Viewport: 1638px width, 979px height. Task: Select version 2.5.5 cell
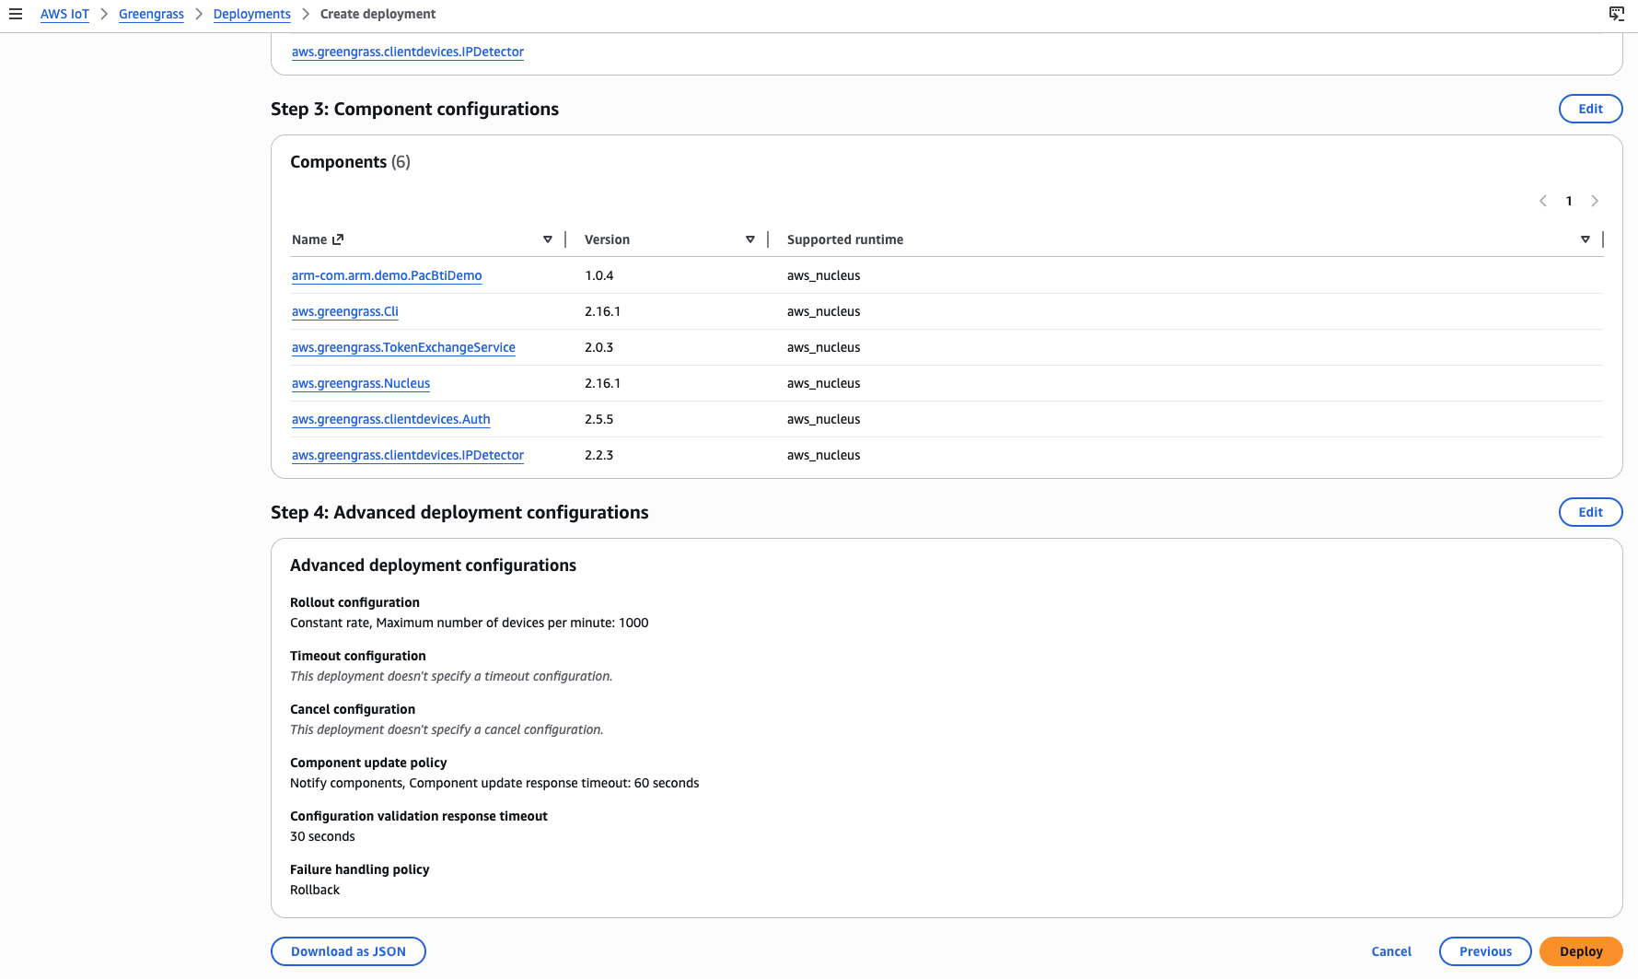click(598, 419)
